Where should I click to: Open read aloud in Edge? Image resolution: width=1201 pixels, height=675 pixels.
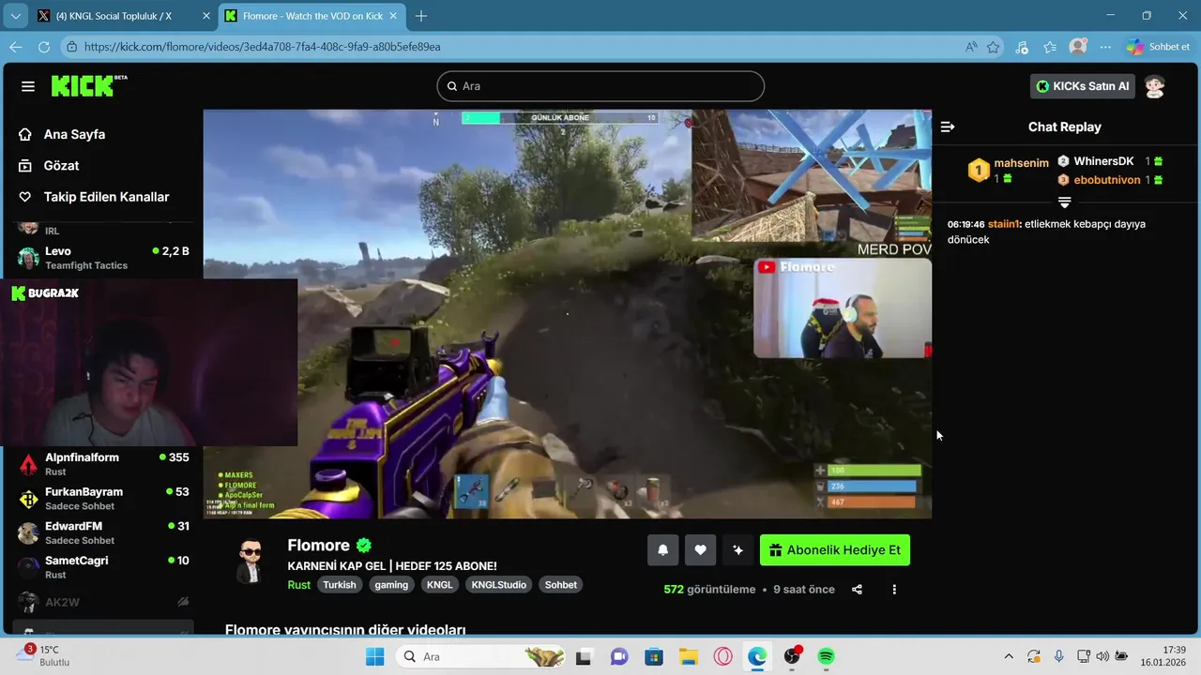click(971, 47)
